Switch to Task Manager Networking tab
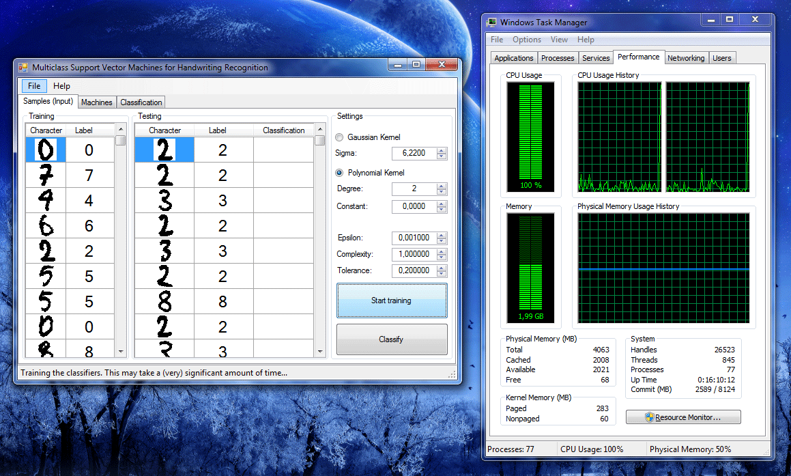Viewport: 791px width, 476px height. 686,58
